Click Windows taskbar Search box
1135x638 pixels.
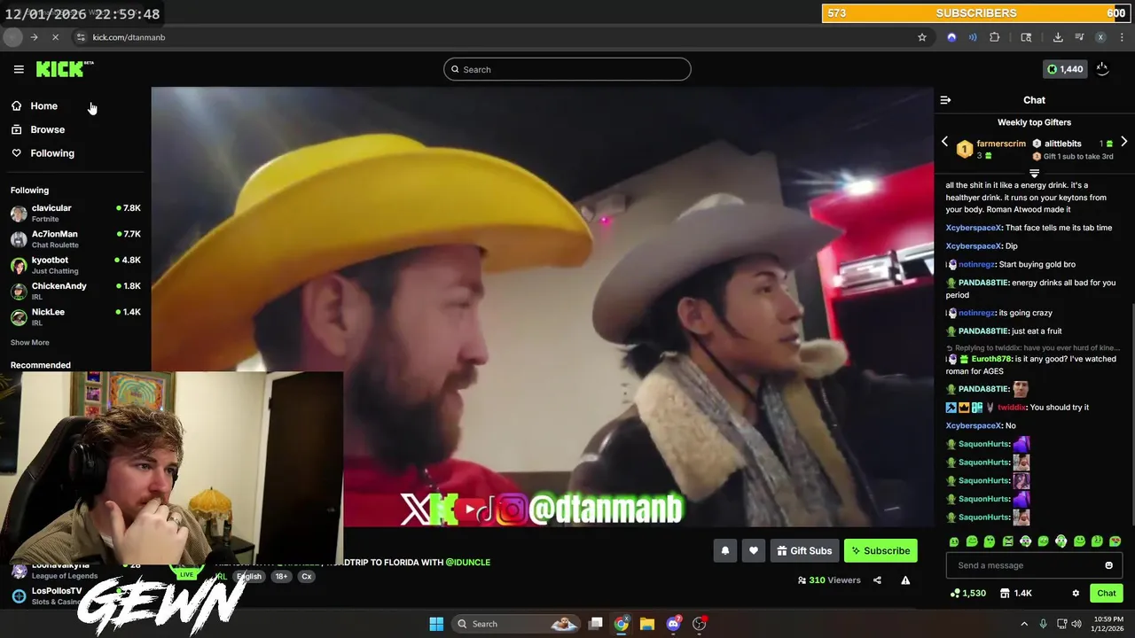click(x=517, y=624)
